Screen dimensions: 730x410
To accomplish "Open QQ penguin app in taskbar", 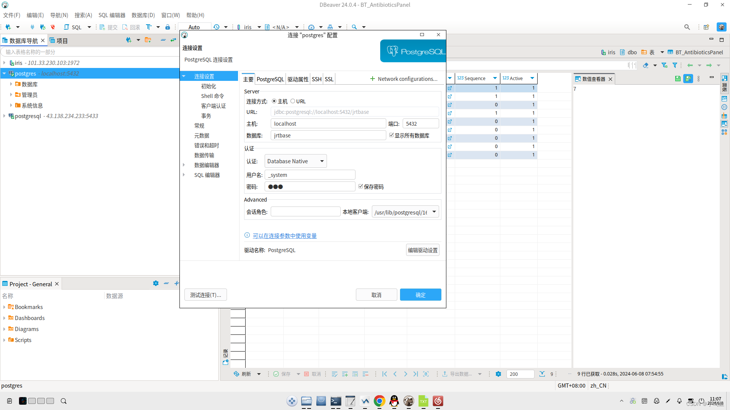I will pos(394,401).
